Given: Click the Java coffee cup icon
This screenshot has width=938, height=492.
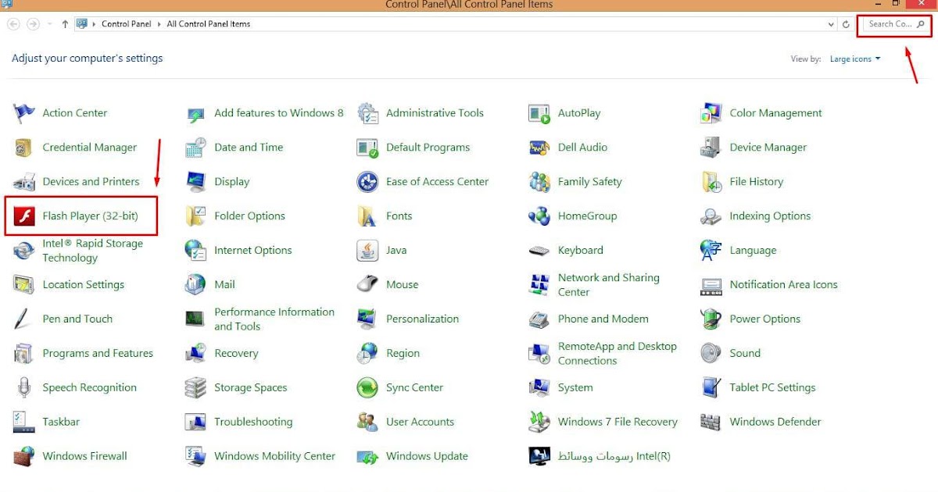Looking at the screenshot, I should pos(367,251).
